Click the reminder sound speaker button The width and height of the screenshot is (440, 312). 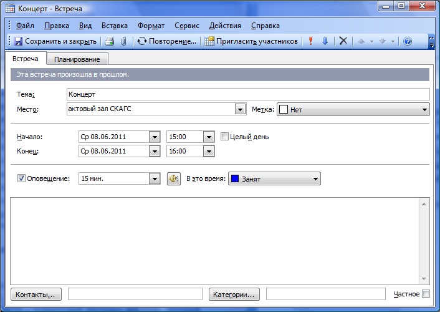coord(174,178)
